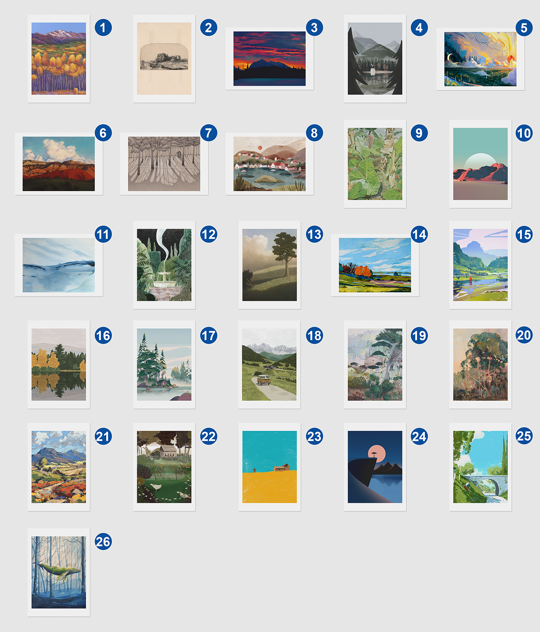Viewport: 540px width, 632px height.
Task: Open the stone bridge landscape artwork
Action: (x=481, y=467)
